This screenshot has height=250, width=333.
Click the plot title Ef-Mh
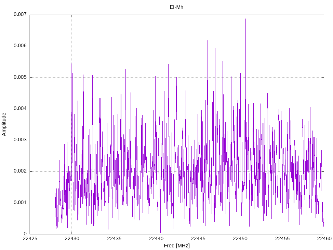tap(177, 7)
